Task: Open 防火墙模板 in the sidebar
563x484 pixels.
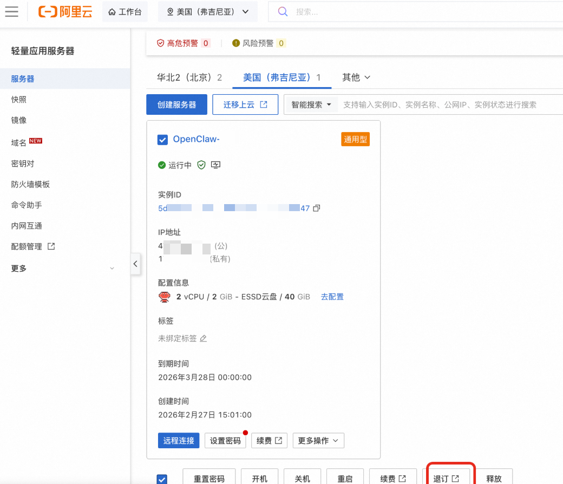Action: [x=30, y=184]
